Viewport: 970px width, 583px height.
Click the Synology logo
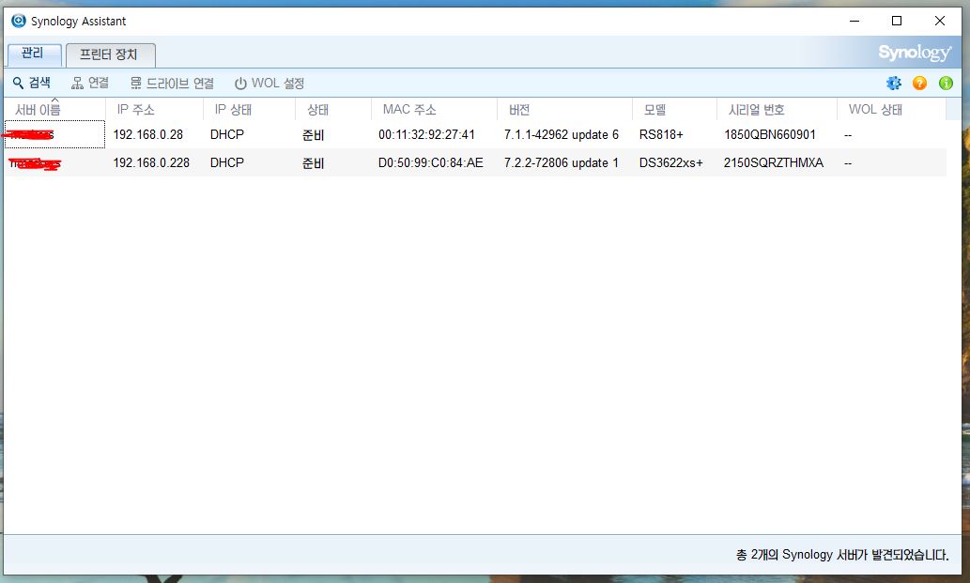point(915,53)
